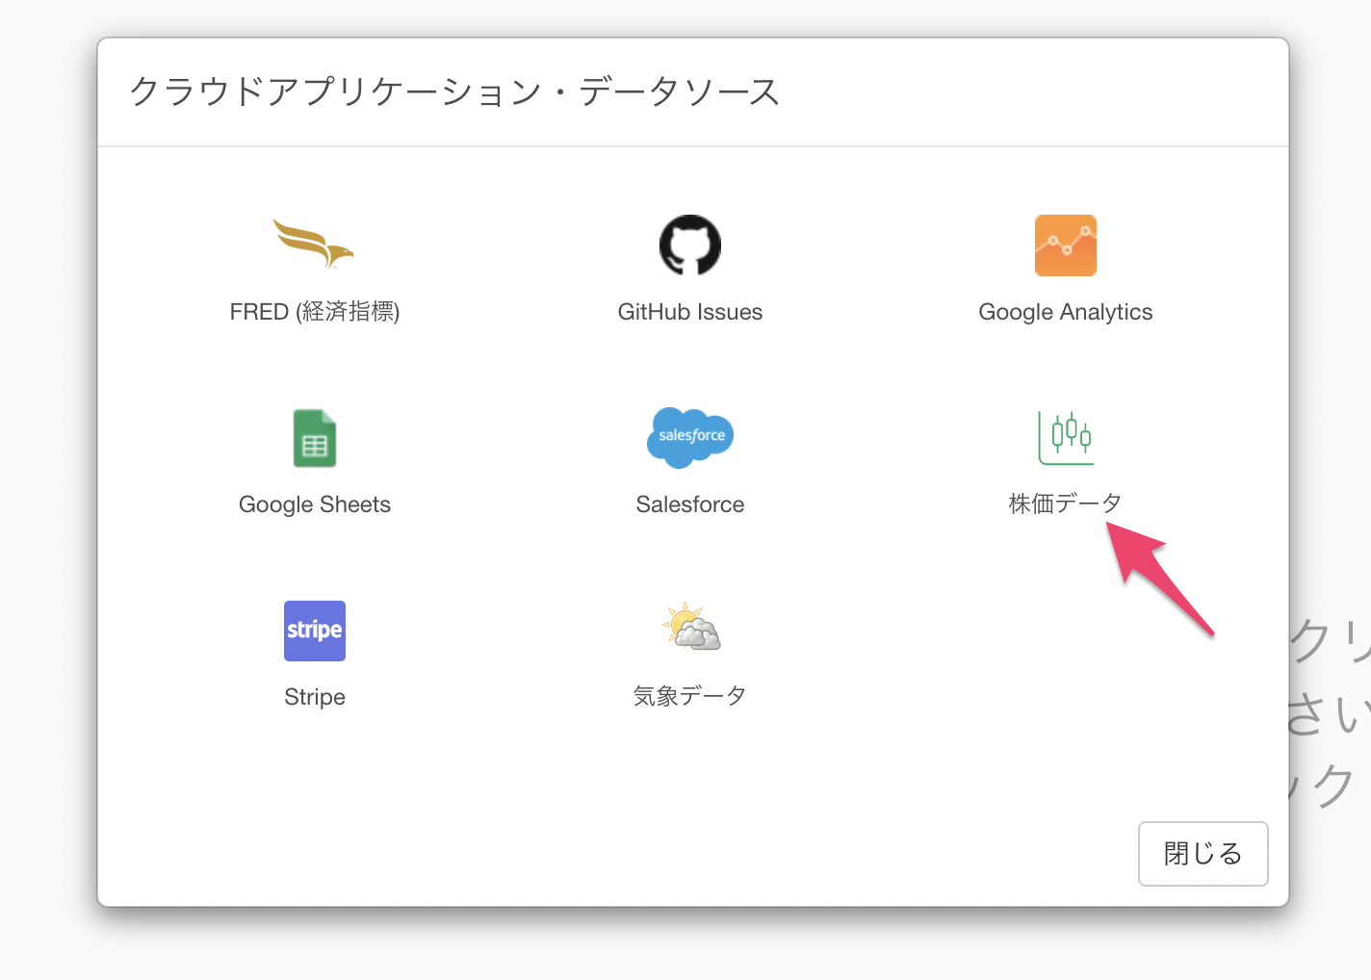Open the 株価データ candlestick chart icon

pos(1066,438)
